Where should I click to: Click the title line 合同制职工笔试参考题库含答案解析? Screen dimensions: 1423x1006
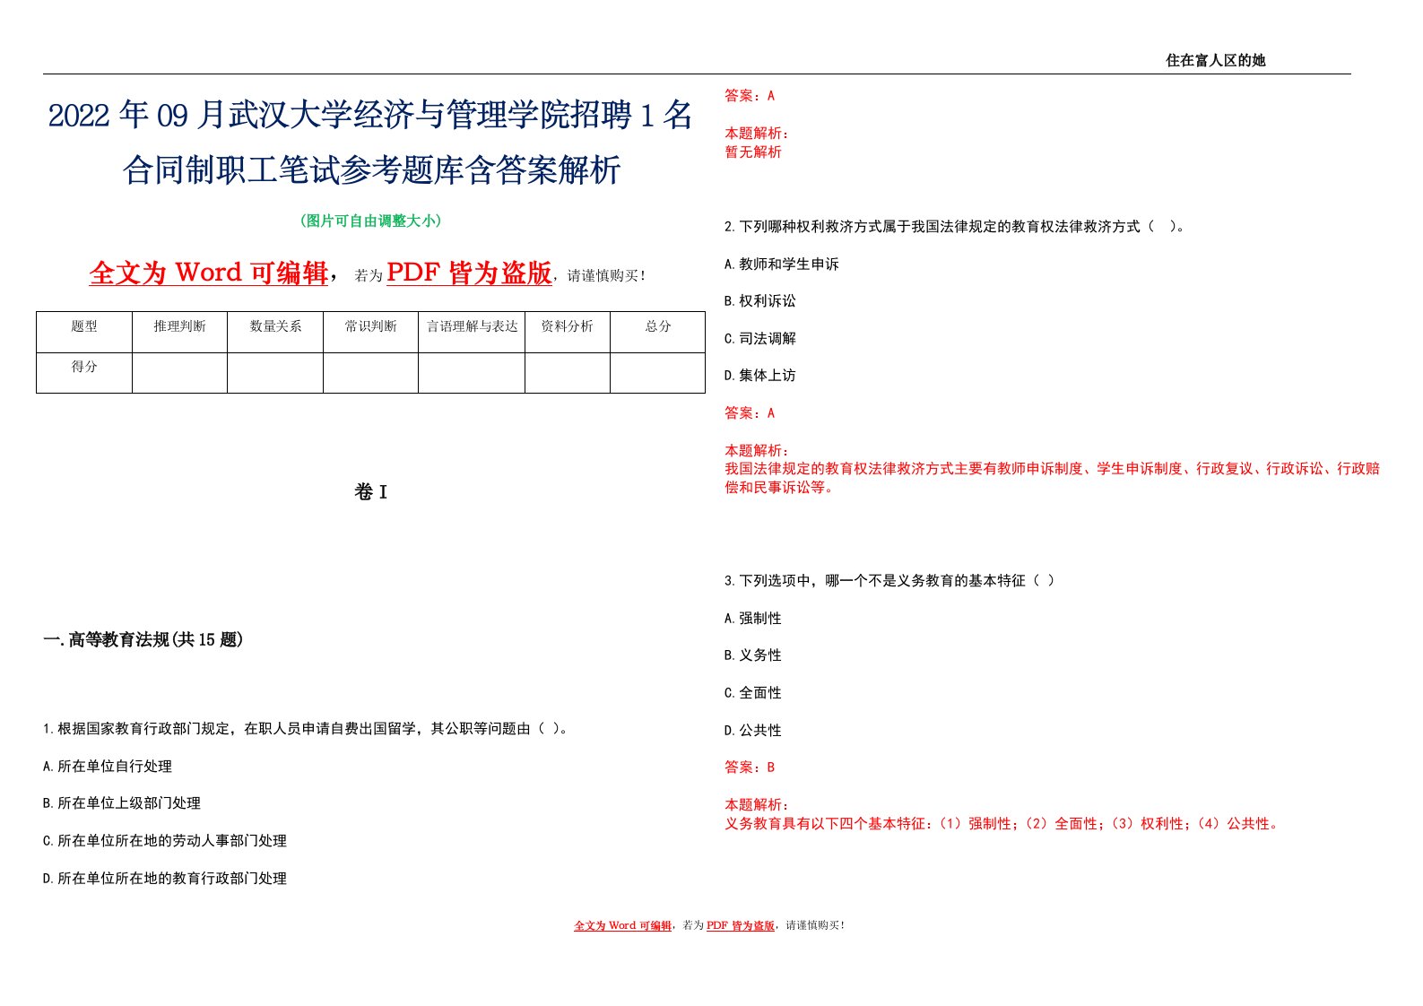371,169
